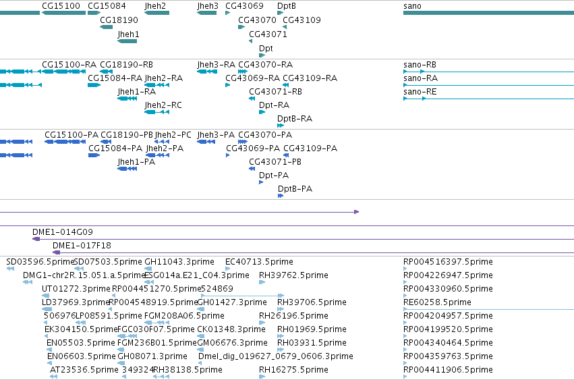Image resolution: width=574 pixels, height=380 pixels.
Task: Select the CG43071-PB protein feature
Action: [252, 169]
